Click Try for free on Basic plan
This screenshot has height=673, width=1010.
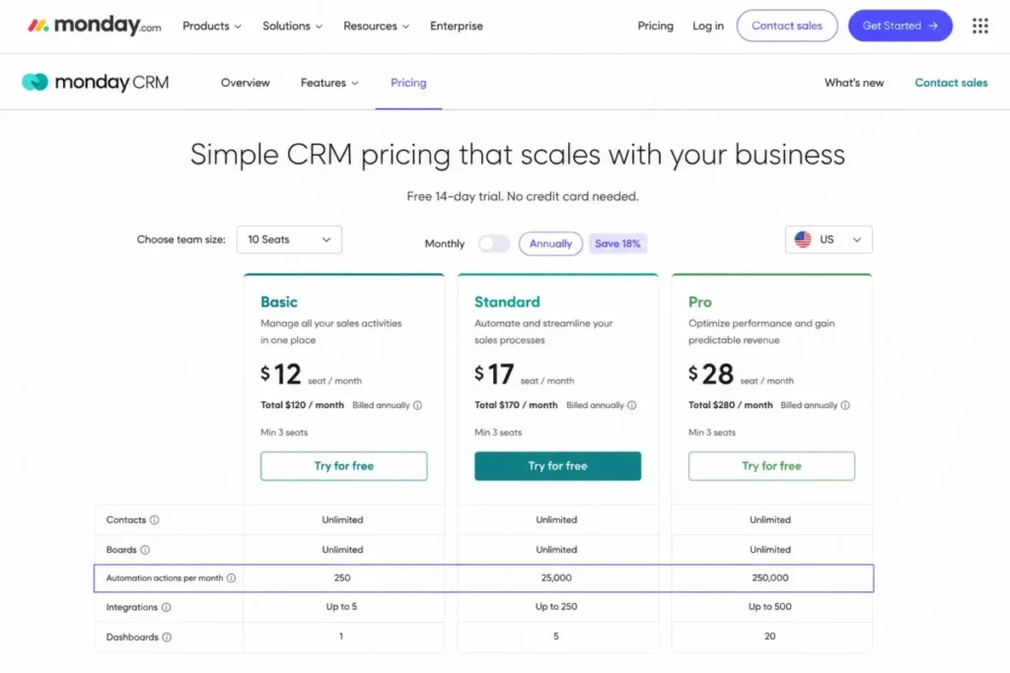pyautogui.click(x=344, y=466)
